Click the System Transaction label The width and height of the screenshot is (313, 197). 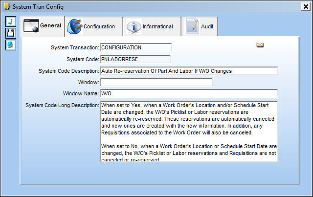[x=75, y=47]
